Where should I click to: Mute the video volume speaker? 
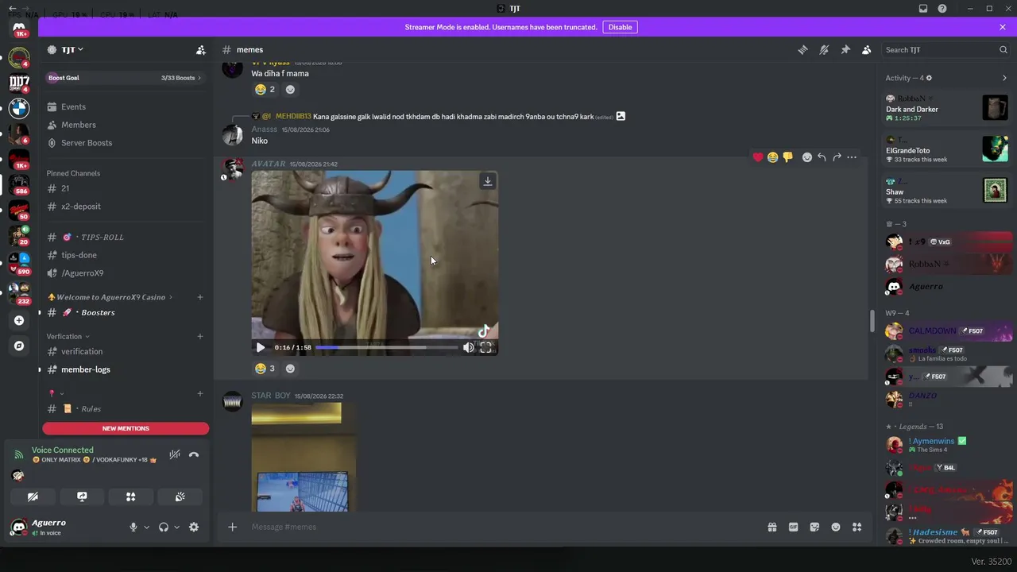coord(469,347)
